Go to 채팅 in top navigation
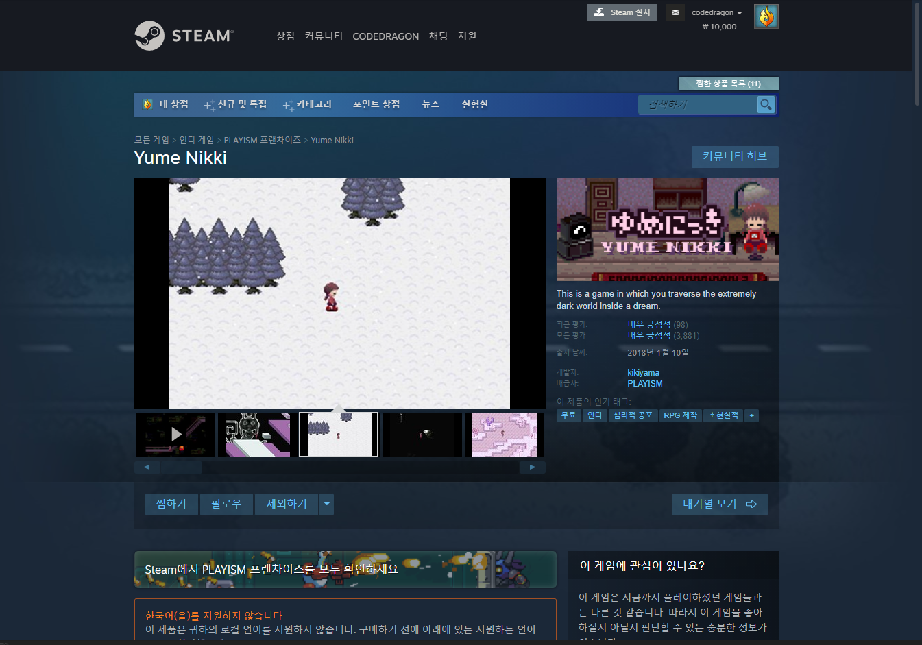The image size is (922, 645). point(438,36)
